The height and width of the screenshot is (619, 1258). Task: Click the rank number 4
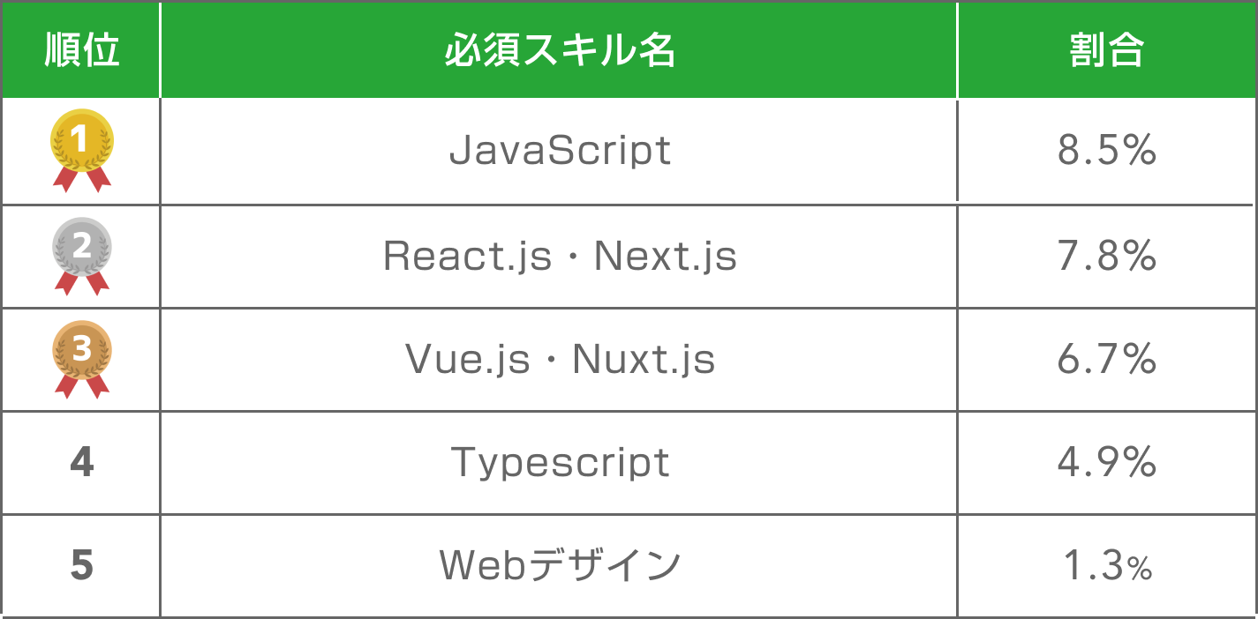[x=81, y=463]
